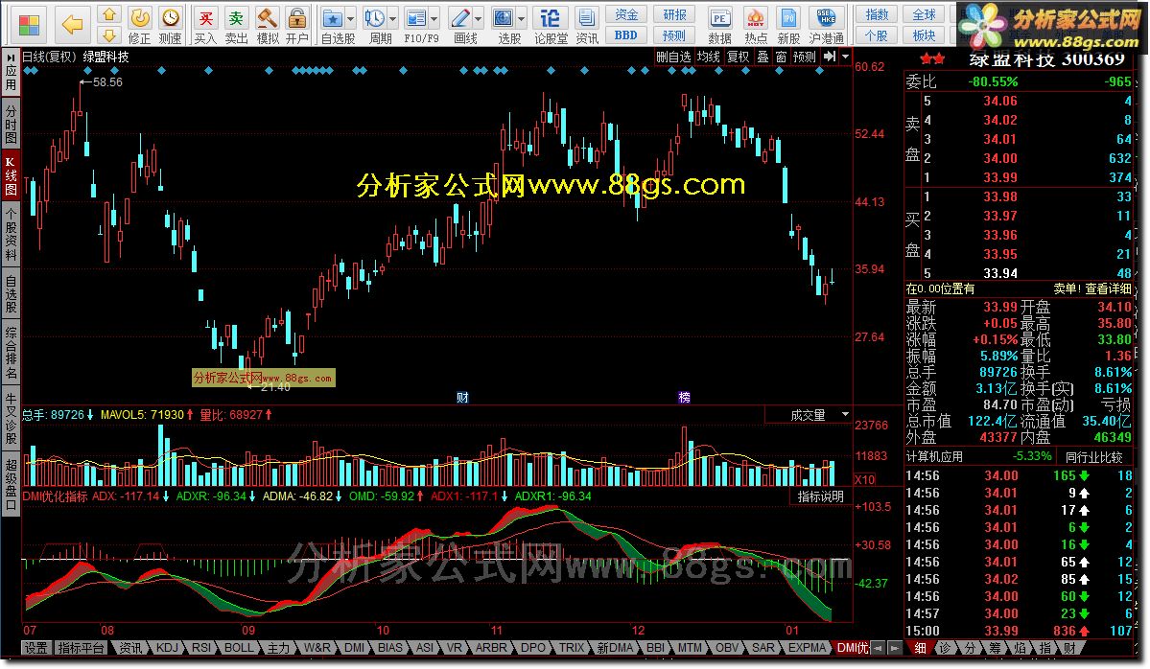Open the F10/F9 info icon

416,26
